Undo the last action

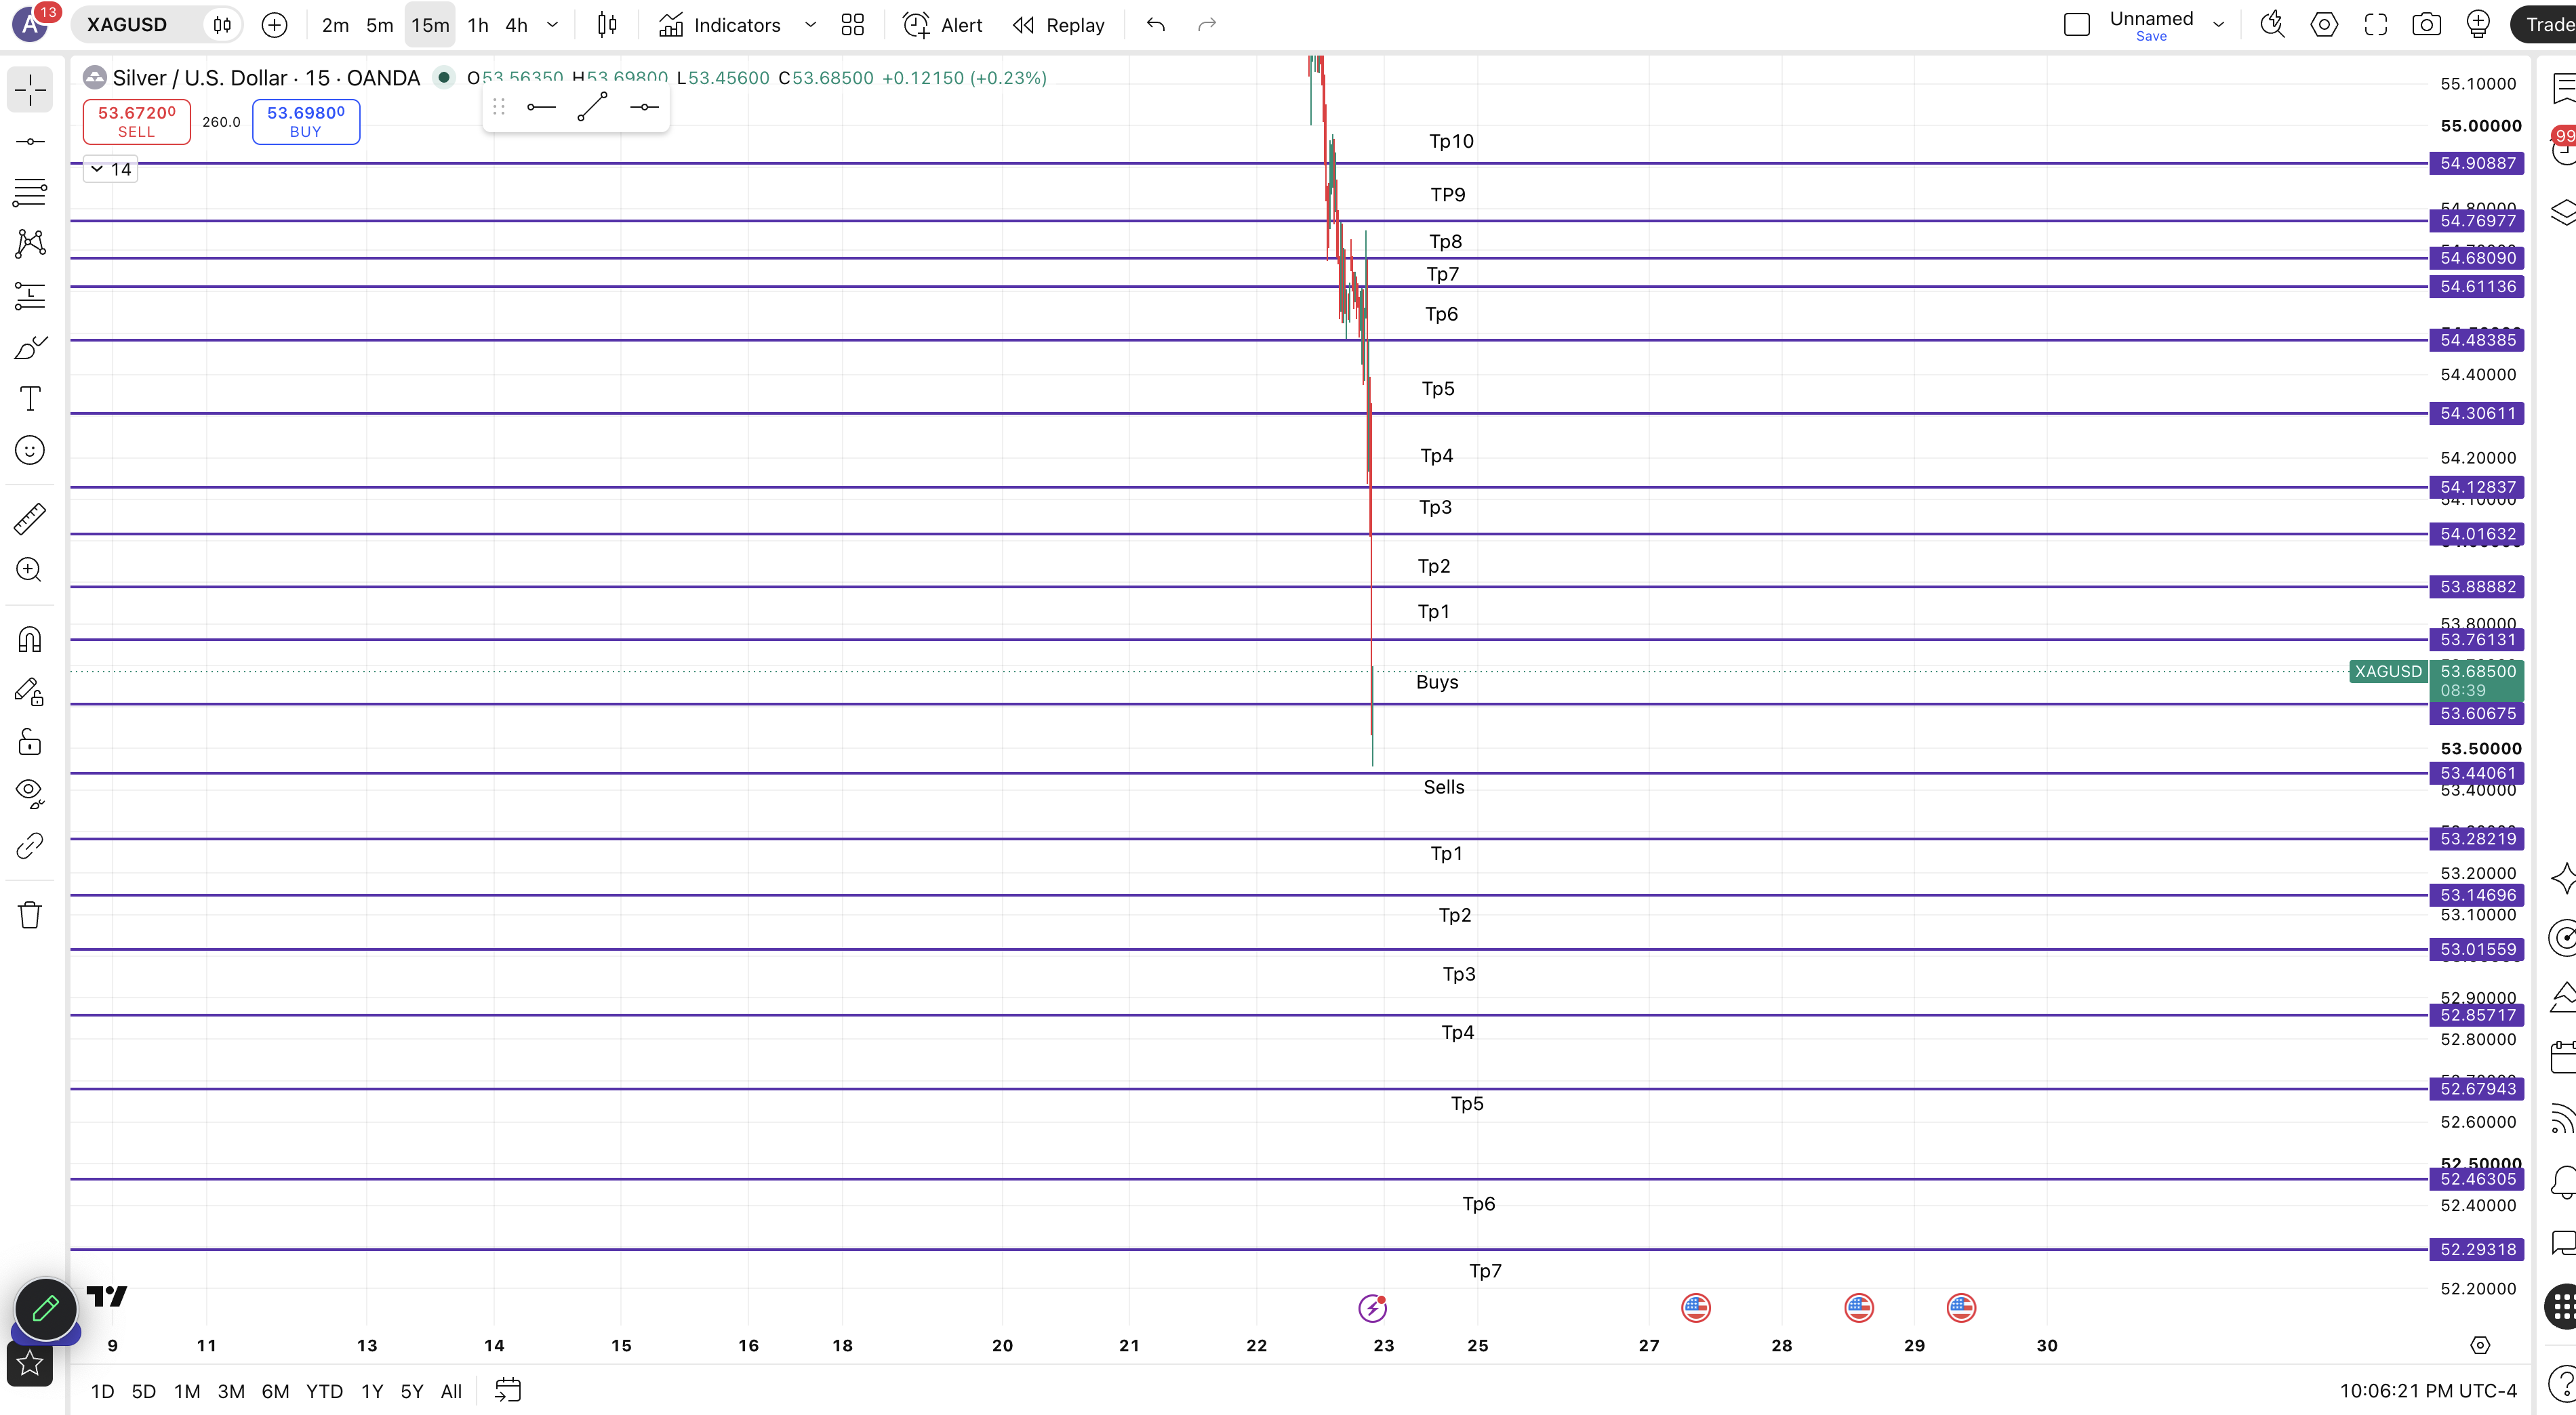pyautogui.click(x=1156, y=25)
